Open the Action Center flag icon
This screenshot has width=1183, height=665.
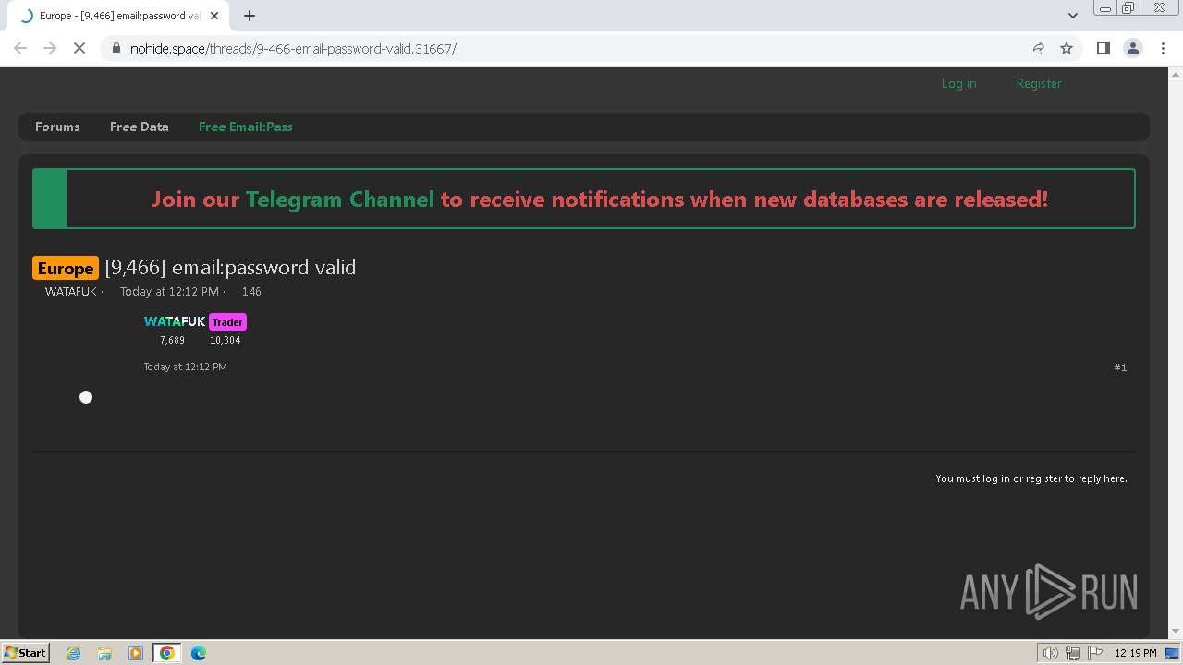tap(1095, 653)
